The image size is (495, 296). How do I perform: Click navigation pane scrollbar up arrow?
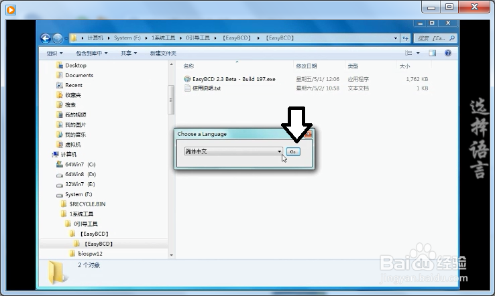(x=172, y=64)
